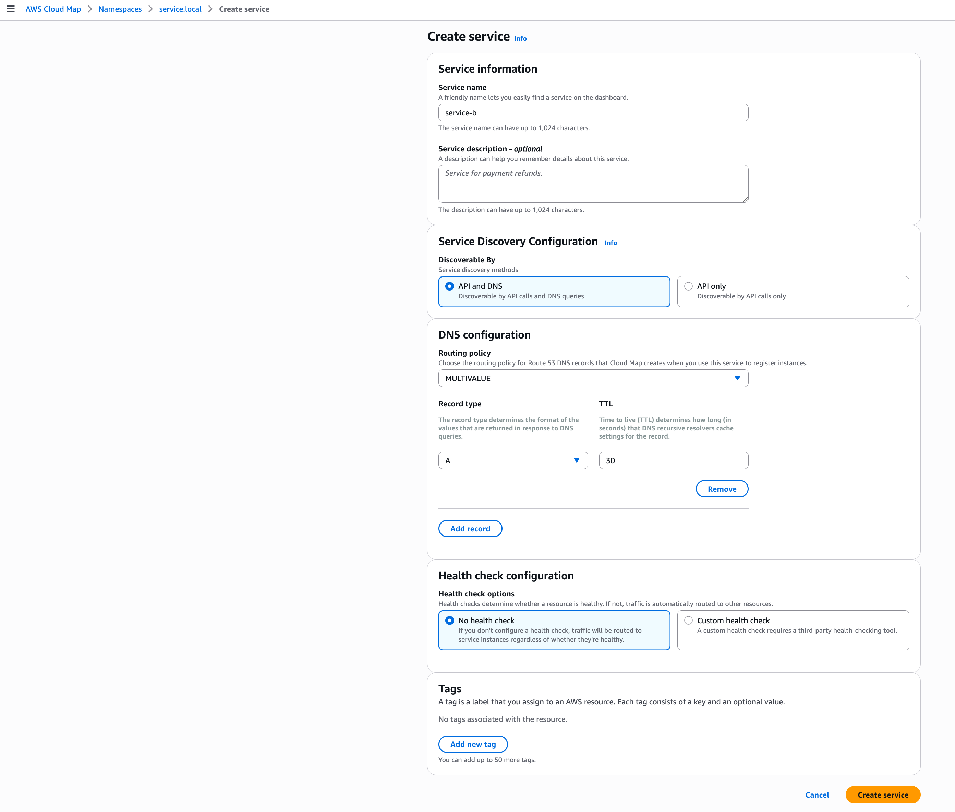Screen dimensions: 955x812
Task: Open service.local breadcrumb link
Action: 180,9
